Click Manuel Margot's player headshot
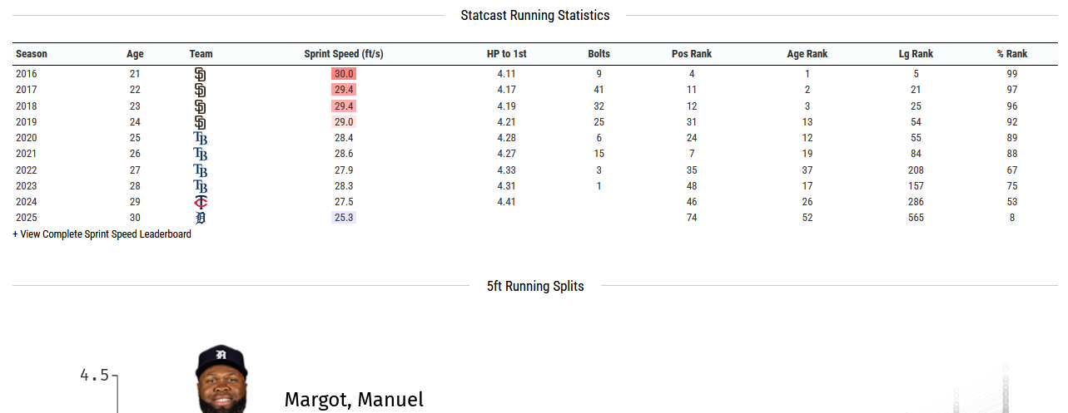 pos(221,379)
